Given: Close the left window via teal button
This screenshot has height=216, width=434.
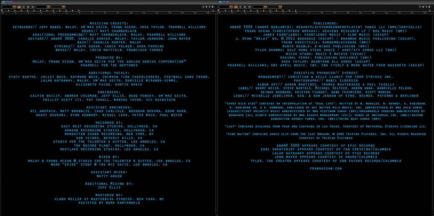Looking at the screenshot, I should (3, 2).
